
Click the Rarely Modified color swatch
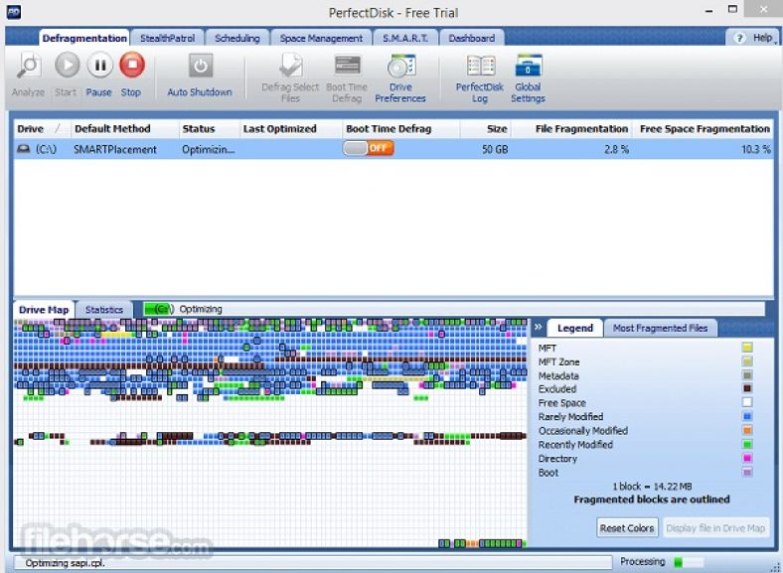click(x=747, y=417)
